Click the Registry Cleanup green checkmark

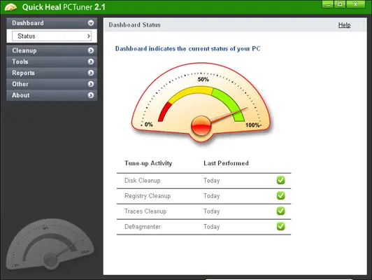(x=280, y=196)
